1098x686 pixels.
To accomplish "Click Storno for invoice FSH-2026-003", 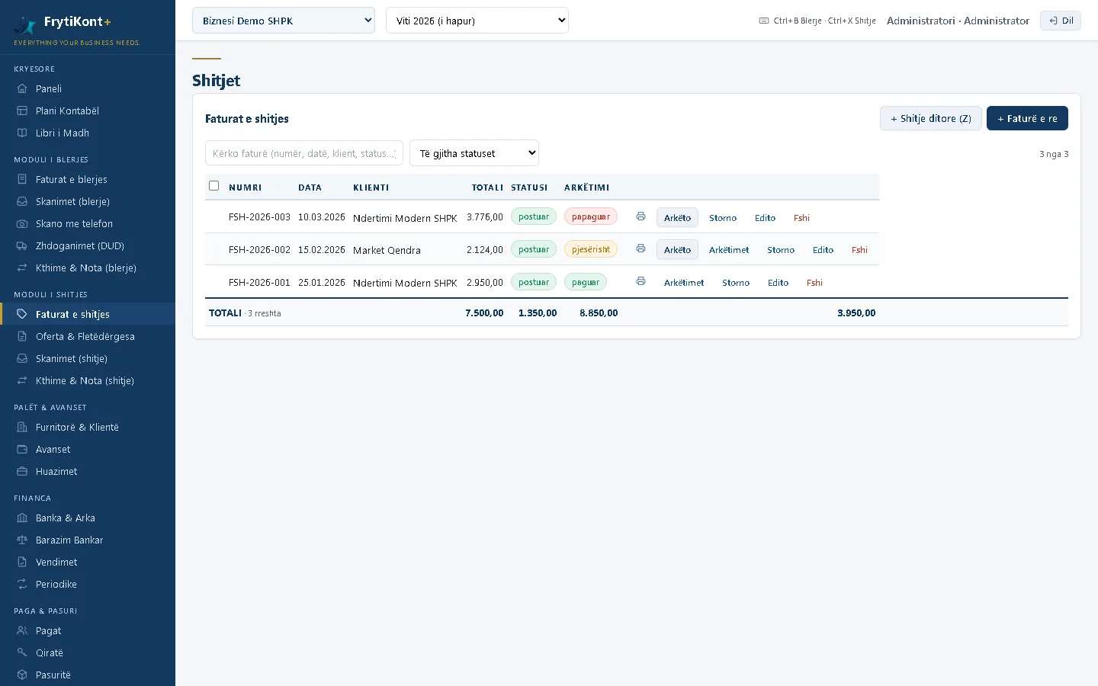I will coord(723,218).
